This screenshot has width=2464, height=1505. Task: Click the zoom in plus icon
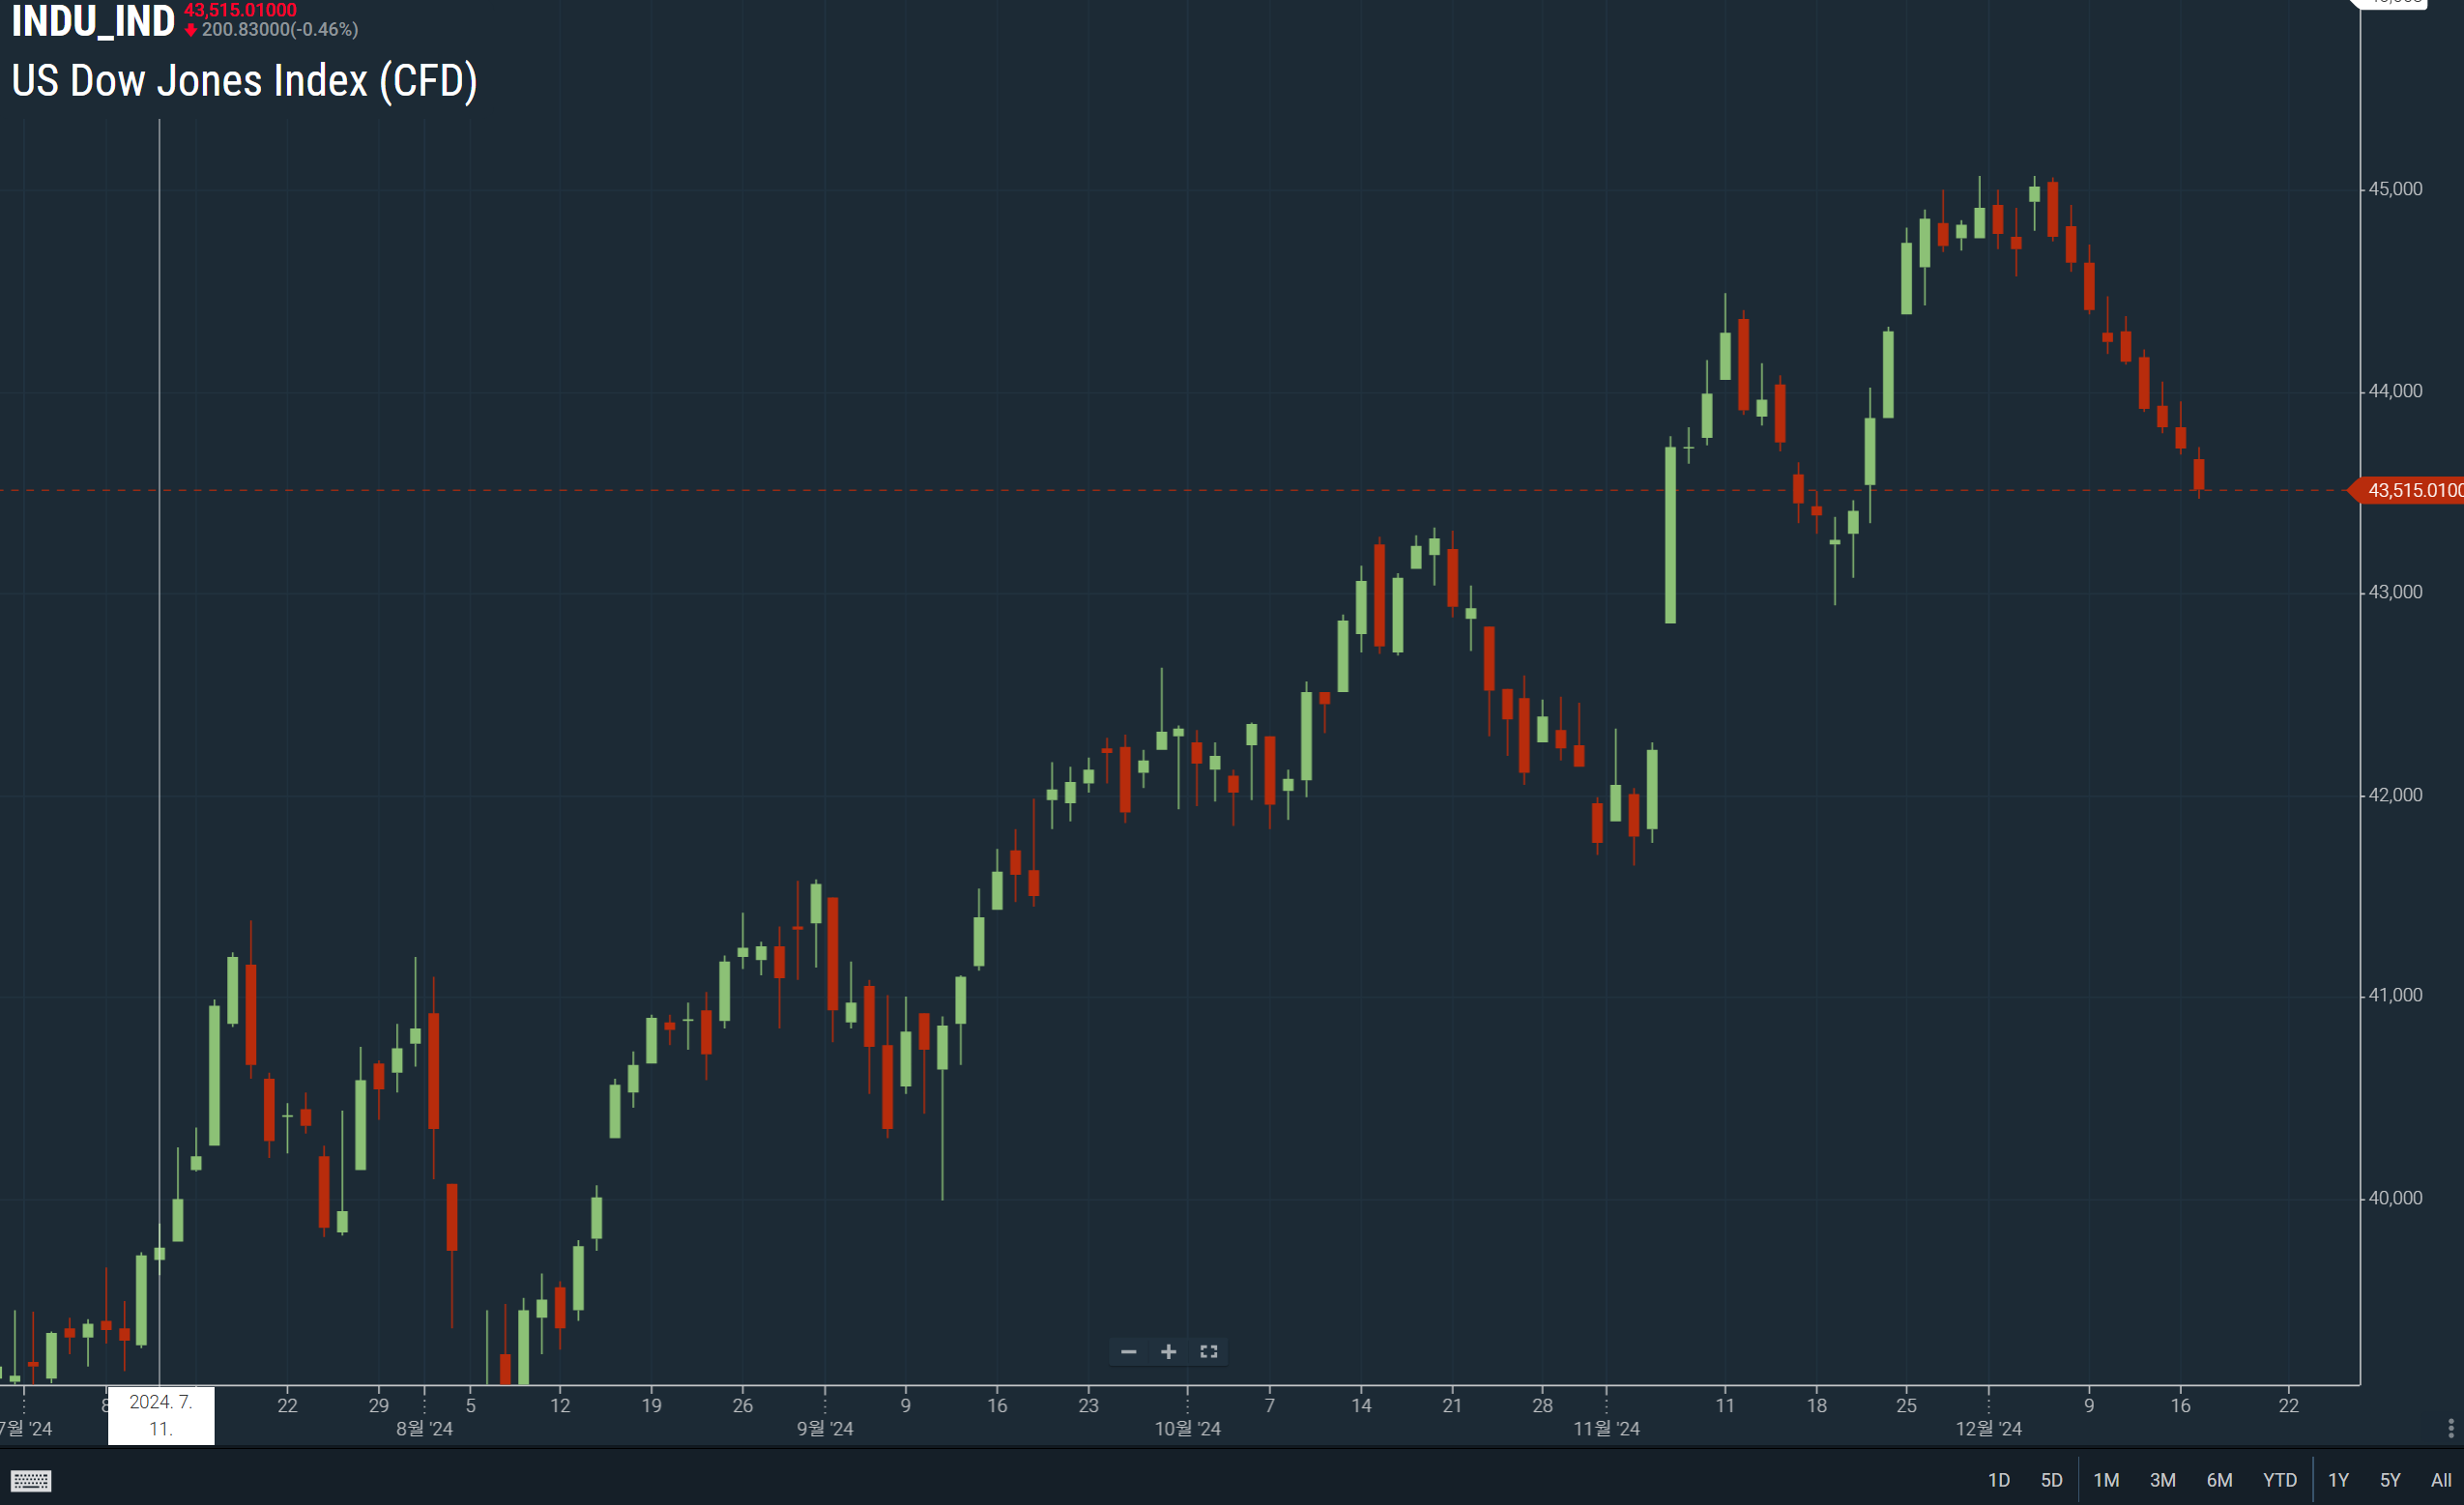(x=1168, y=1352)
